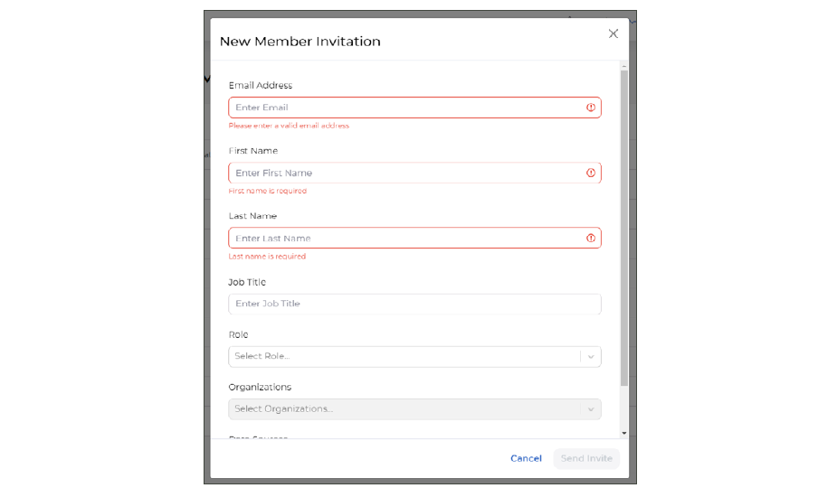Cancel the member invitation
This screenshot has width=837, height=488.
point(526,458)
